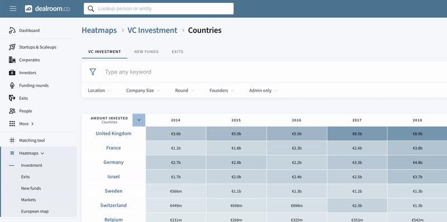Expand the Amount Invested dropdown arrow
This screenshot has height=222, width=447.
coord(139,120)
